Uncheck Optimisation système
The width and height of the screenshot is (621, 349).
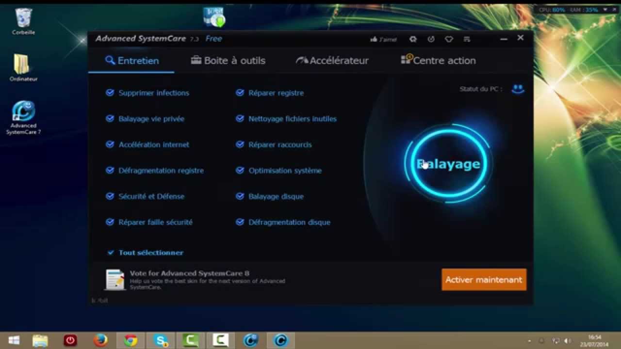coord(240,171)
